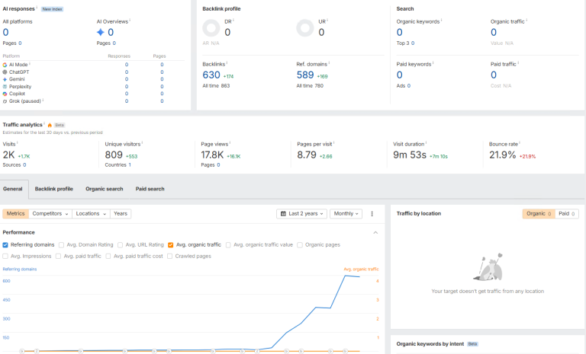Viewport: 586px width, 354px height.
Task: Open the chart options three-dot menu
Action: pyautogui.click(x=372, y=214)
